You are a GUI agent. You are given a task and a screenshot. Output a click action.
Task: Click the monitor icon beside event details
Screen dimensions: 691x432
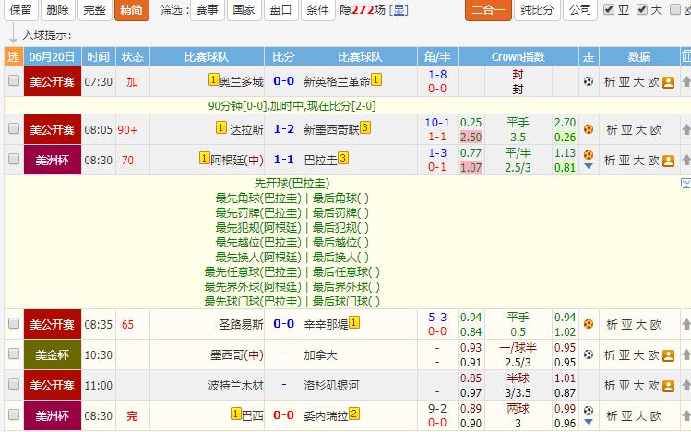686,183
